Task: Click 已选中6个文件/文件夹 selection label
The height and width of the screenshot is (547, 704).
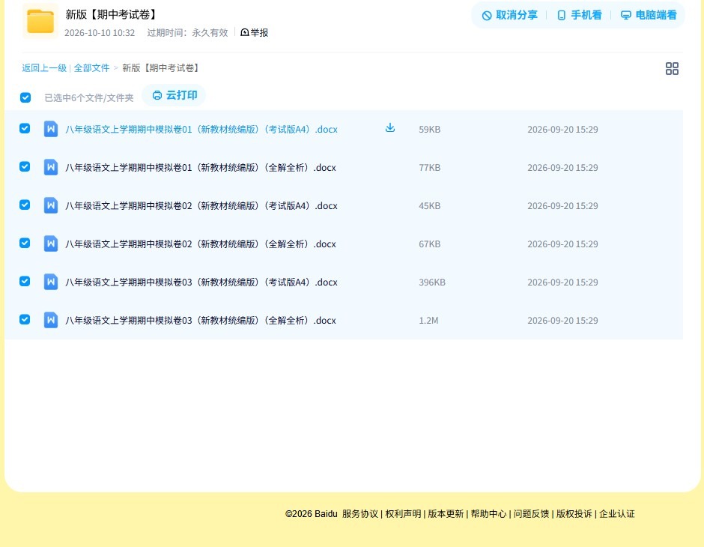Action: click(89, 98)
